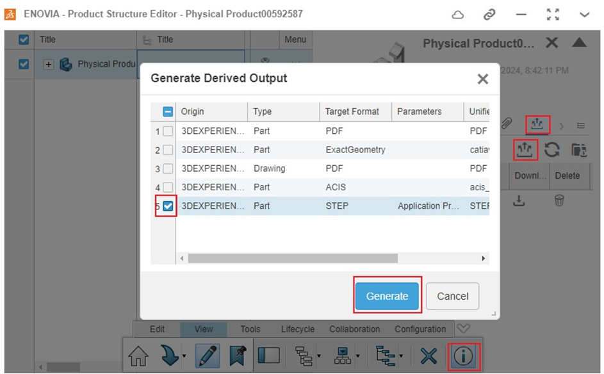Open the derived outputs tab icon
Viewport: 604px width, 374px height.
(537, 124)
